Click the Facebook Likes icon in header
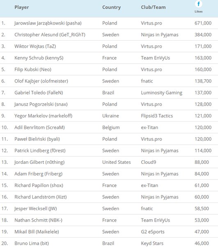Image resolution: width=218 pixels, height=248 pixels. click(198, 4)
